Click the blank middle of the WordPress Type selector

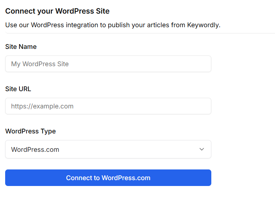129,149
